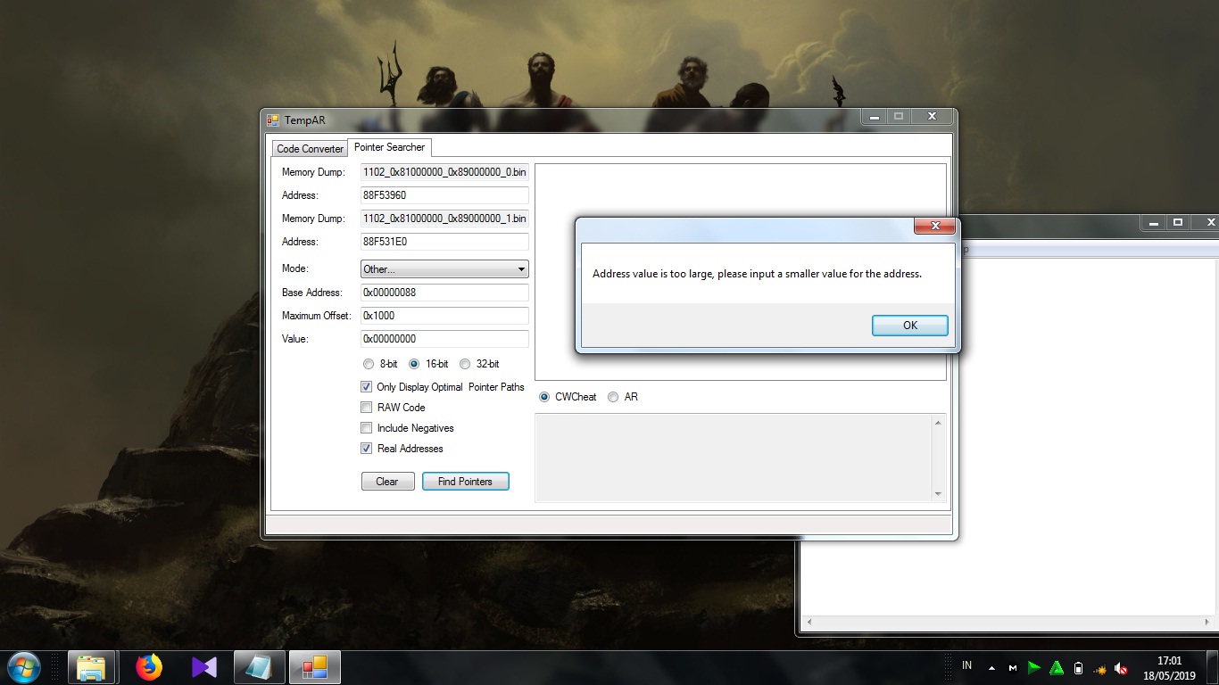
Task: Click the scroll-down arrow of code output box
Action: 937,493
